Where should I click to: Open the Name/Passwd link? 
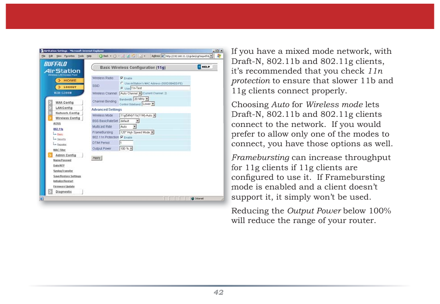[x=62, y=161]
